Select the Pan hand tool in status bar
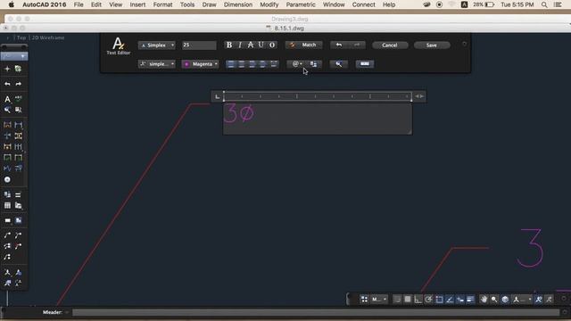Screen dimensions: 571x321 (x=484, y=300)
